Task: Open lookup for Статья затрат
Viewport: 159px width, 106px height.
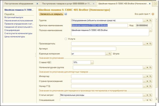Action: (150, 95)
